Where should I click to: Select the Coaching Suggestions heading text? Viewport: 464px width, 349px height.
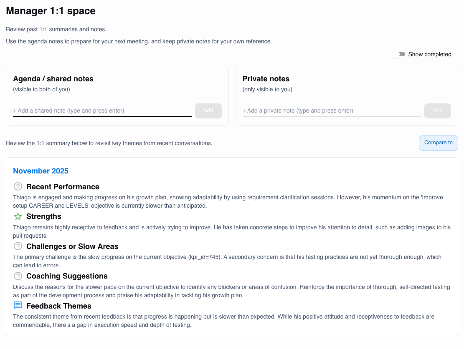click(x=67, y=276)
